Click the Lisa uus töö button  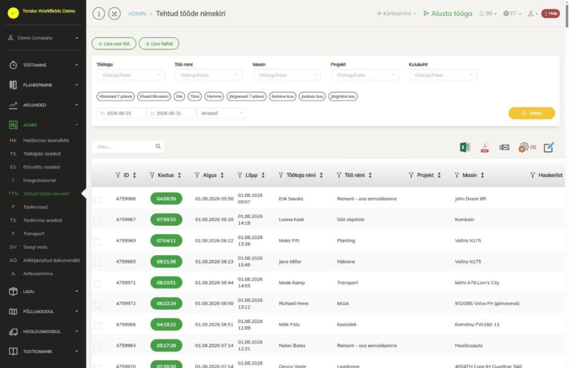pos(114,43)
